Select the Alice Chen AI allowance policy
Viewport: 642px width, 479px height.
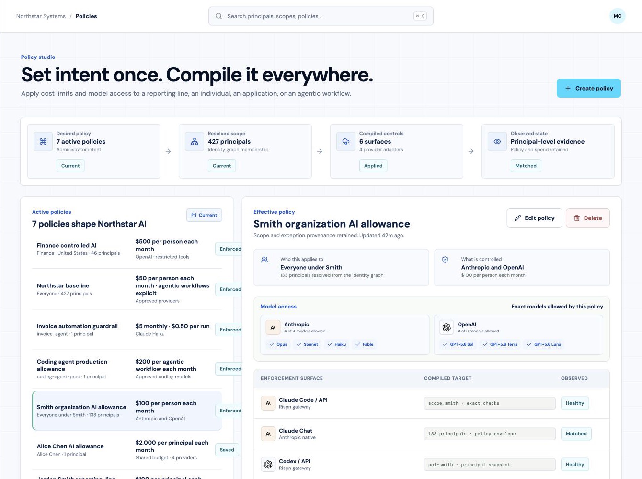coord(127,450)
